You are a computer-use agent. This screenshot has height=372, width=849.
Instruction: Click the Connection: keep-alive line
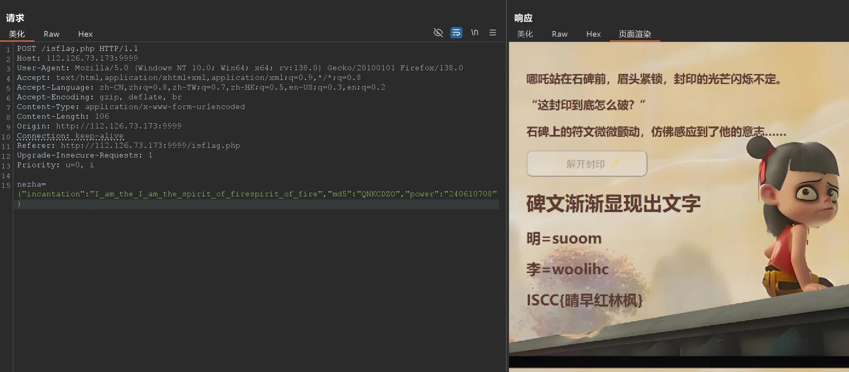coord(70,136)
